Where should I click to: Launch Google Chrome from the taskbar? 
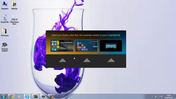(11, 97)
